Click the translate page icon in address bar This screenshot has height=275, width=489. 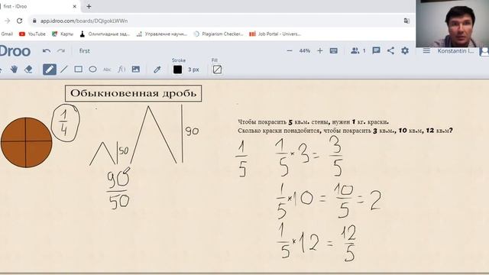(x=406, y=21)
